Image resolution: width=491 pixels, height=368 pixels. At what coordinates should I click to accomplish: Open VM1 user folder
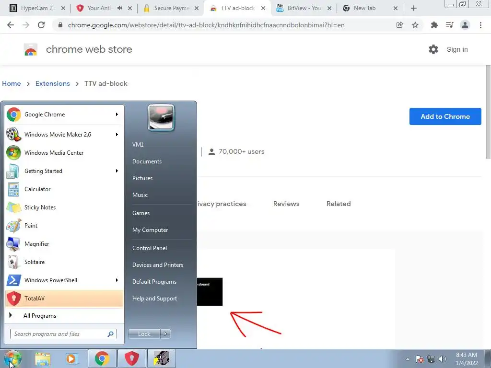click(x=138, y=145)
